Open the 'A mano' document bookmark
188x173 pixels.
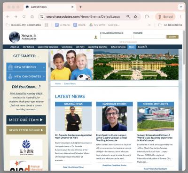point(63,25)
